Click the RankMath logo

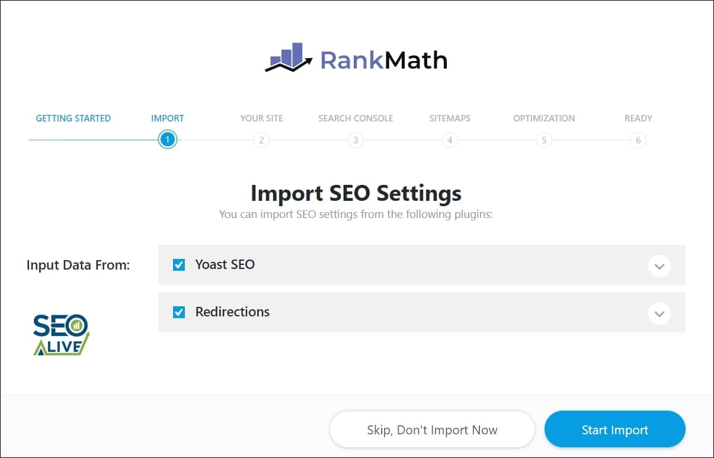point(356,57)
